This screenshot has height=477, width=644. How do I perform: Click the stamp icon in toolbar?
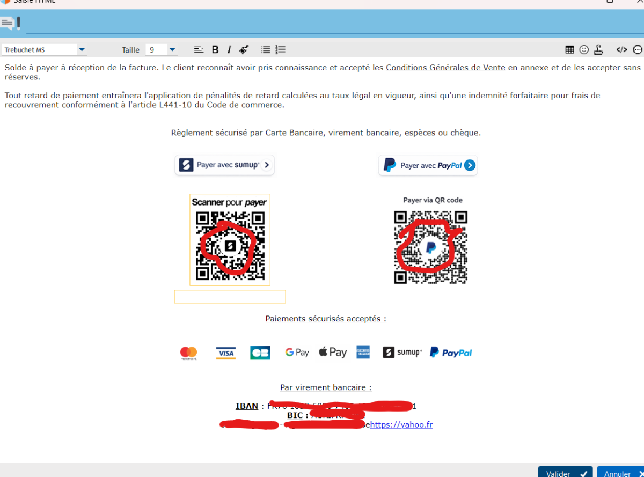coord(598,50)
